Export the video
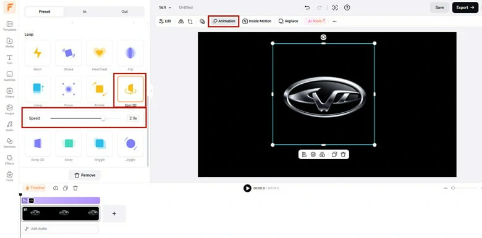 coord(465,7)
